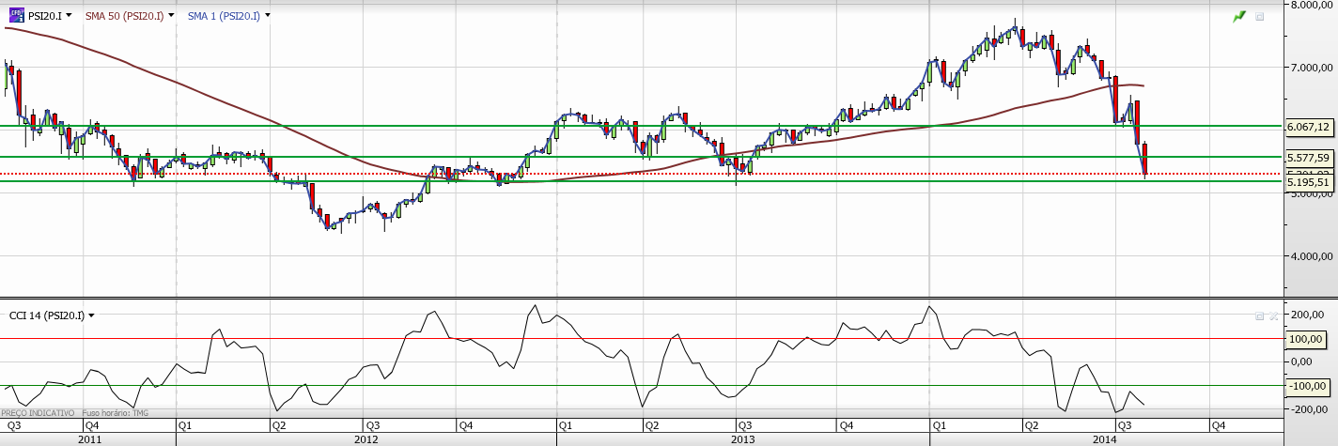
Task: Click the green chart arrow icon in the price panel
Action: point(1239,16)
